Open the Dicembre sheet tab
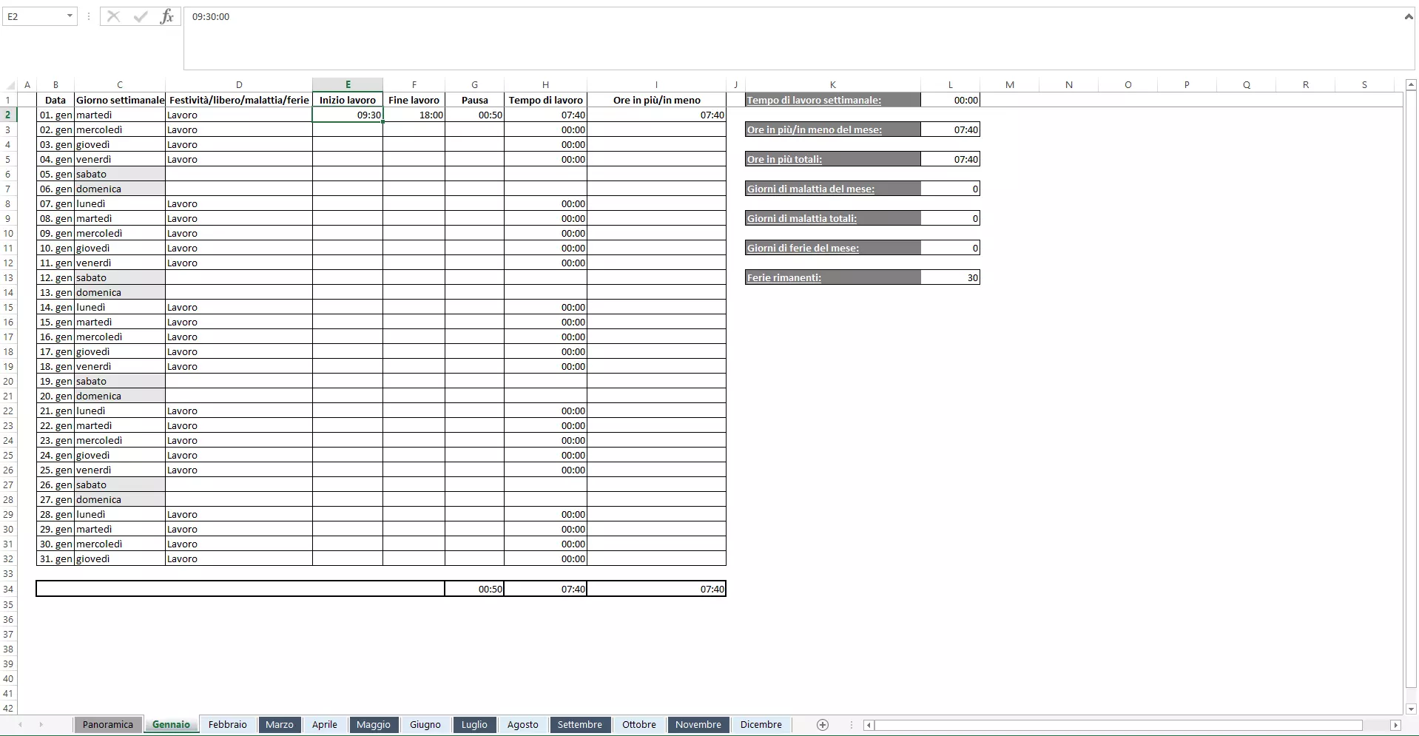Image resolution: width=1419 pixels, height=736 pixels. [761, 725]
